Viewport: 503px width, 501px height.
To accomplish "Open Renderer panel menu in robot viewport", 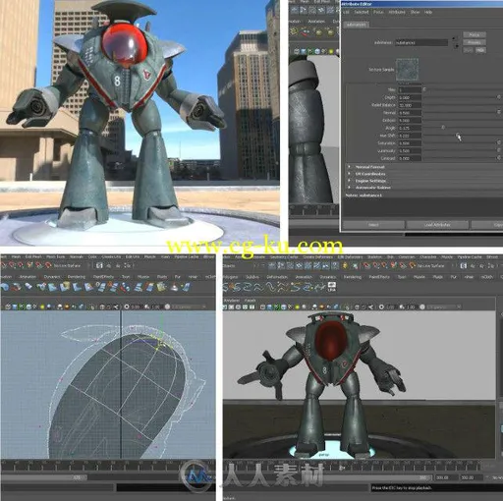I will [x=232, y=301].
